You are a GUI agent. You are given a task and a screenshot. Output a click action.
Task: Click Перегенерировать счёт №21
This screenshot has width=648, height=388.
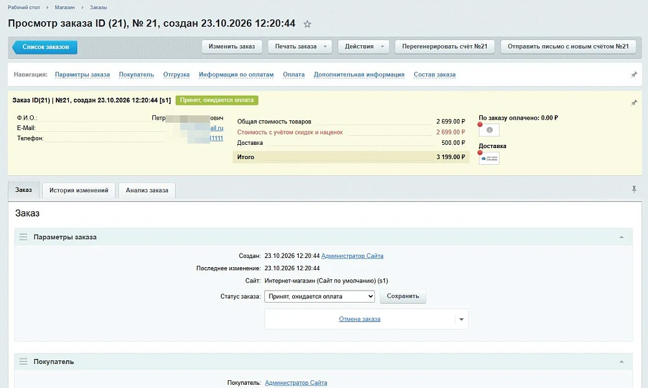[x=445, y=47]
